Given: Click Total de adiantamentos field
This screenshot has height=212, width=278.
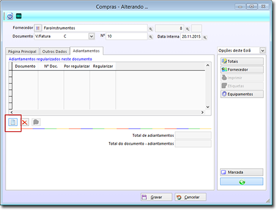Looking at the screenshot, I should pyautogui.click(x=193, y=135).
